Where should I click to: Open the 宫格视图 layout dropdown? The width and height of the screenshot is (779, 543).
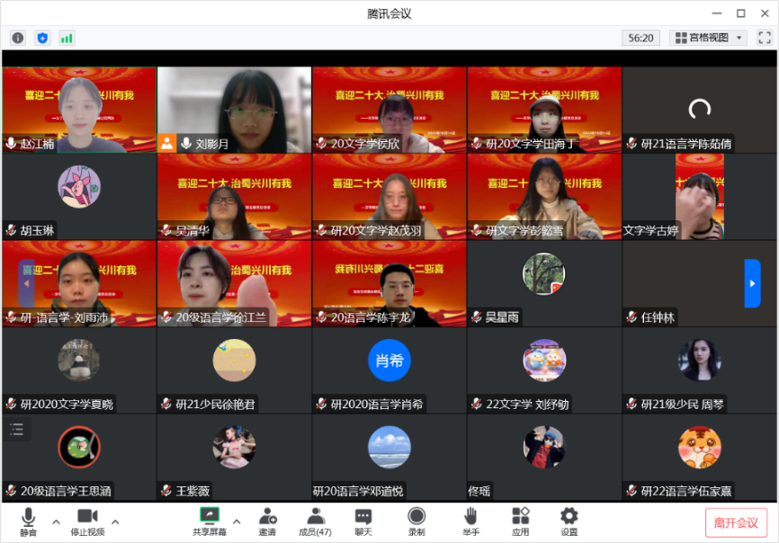708,38
